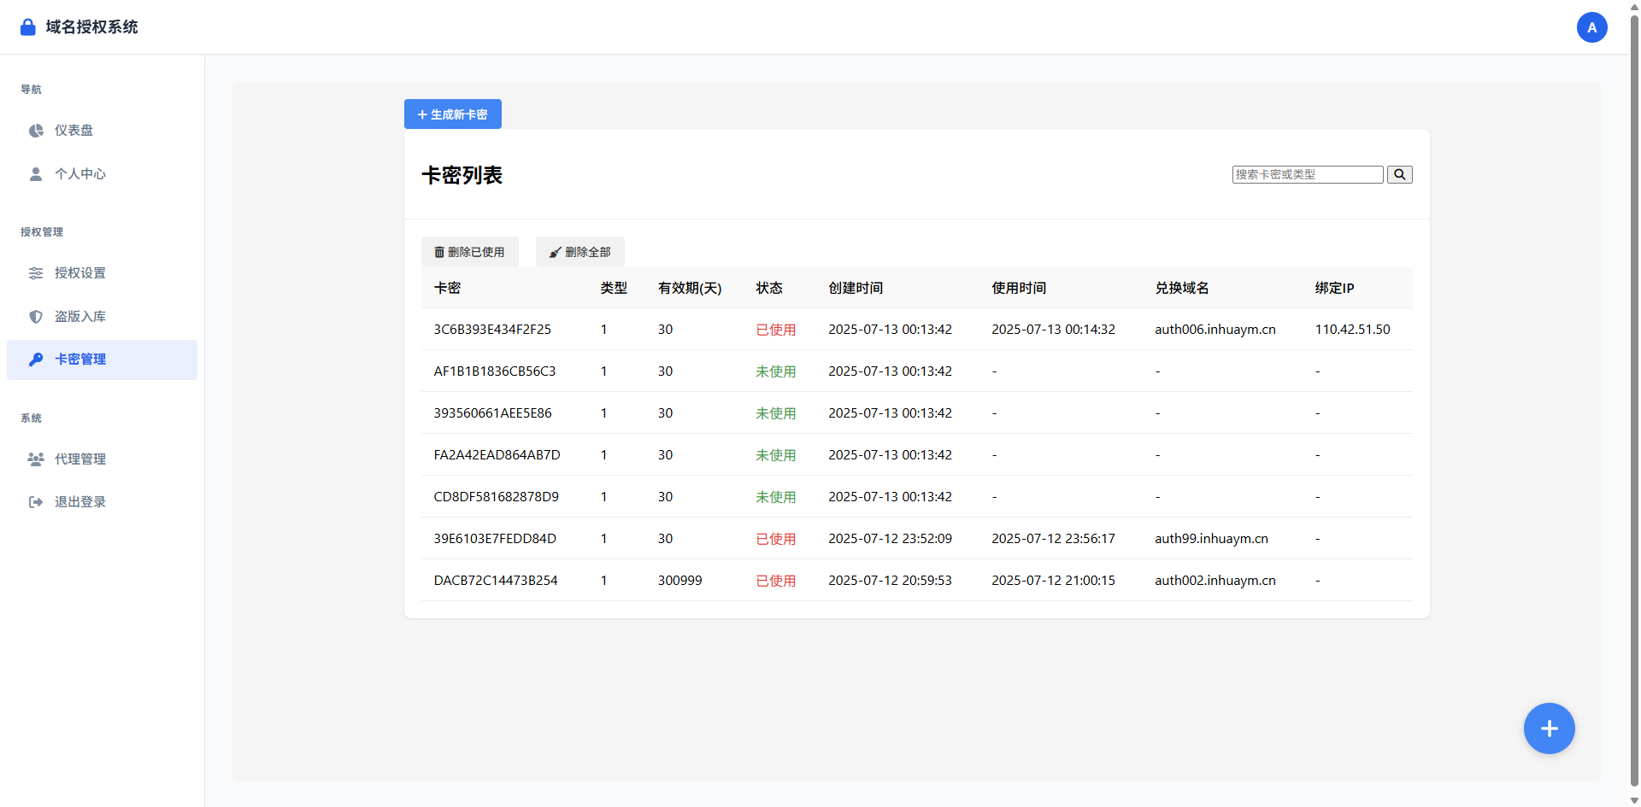Click the floating blue plus button
This screenshot has height=807, width=1641.
click(1549, 728)
